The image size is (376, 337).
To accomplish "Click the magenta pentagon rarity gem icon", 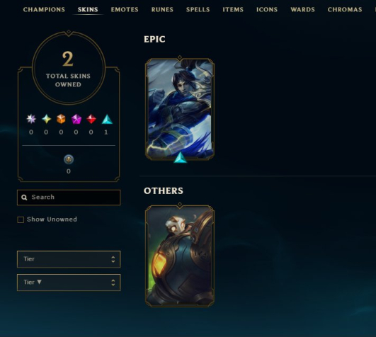I will point(76,119).
